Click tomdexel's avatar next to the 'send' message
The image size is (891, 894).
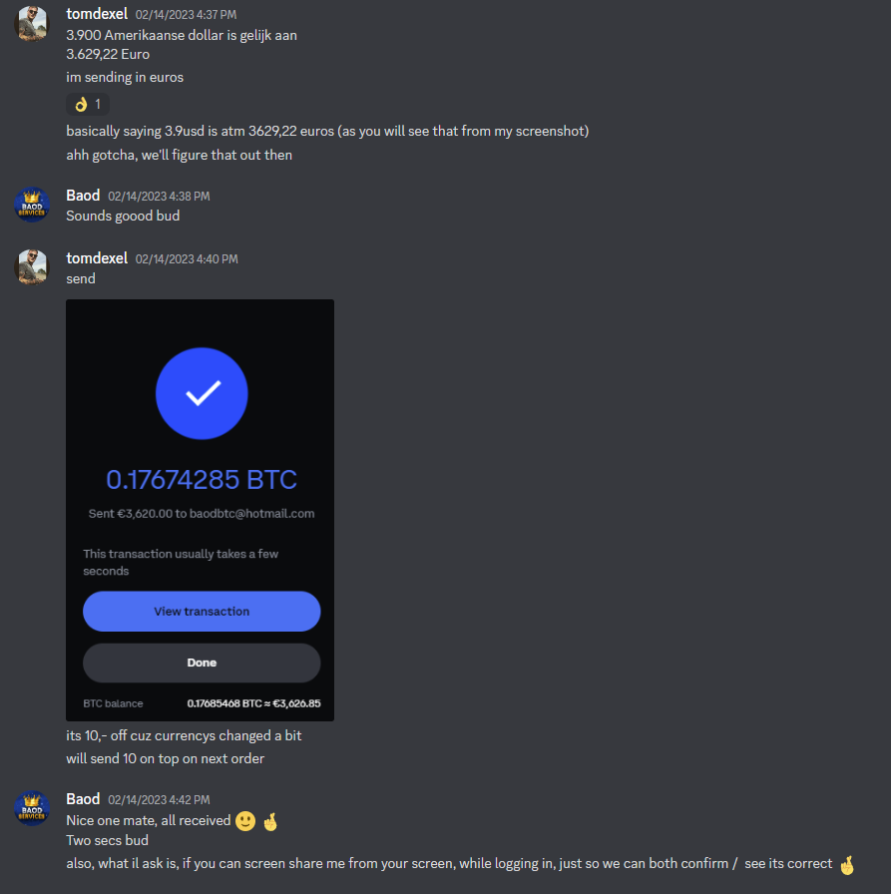point(31,266)
